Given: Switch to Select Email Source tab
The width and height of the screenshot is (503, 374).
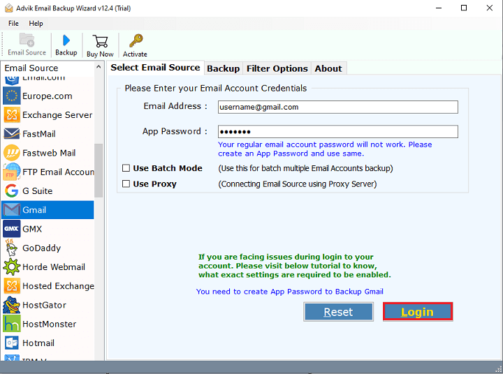Looking at the screenshot, I should point(155,68).
